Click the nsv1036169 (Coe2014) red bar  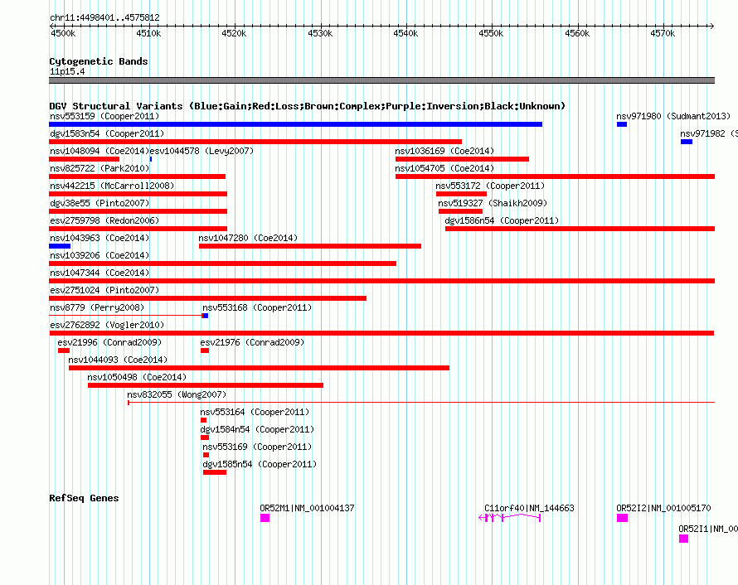pos(462,159)
